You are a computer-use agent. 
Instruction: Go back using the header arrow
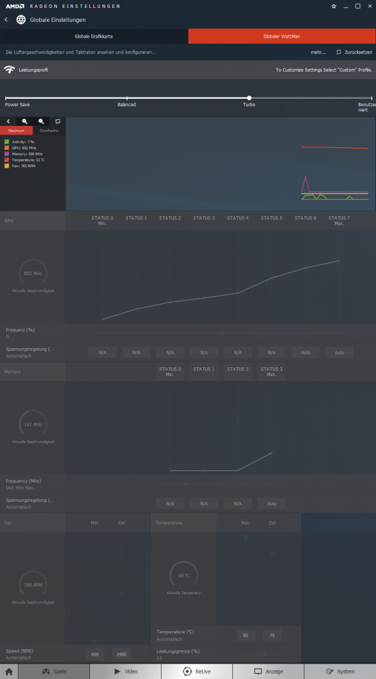click(x=6, y=20)
